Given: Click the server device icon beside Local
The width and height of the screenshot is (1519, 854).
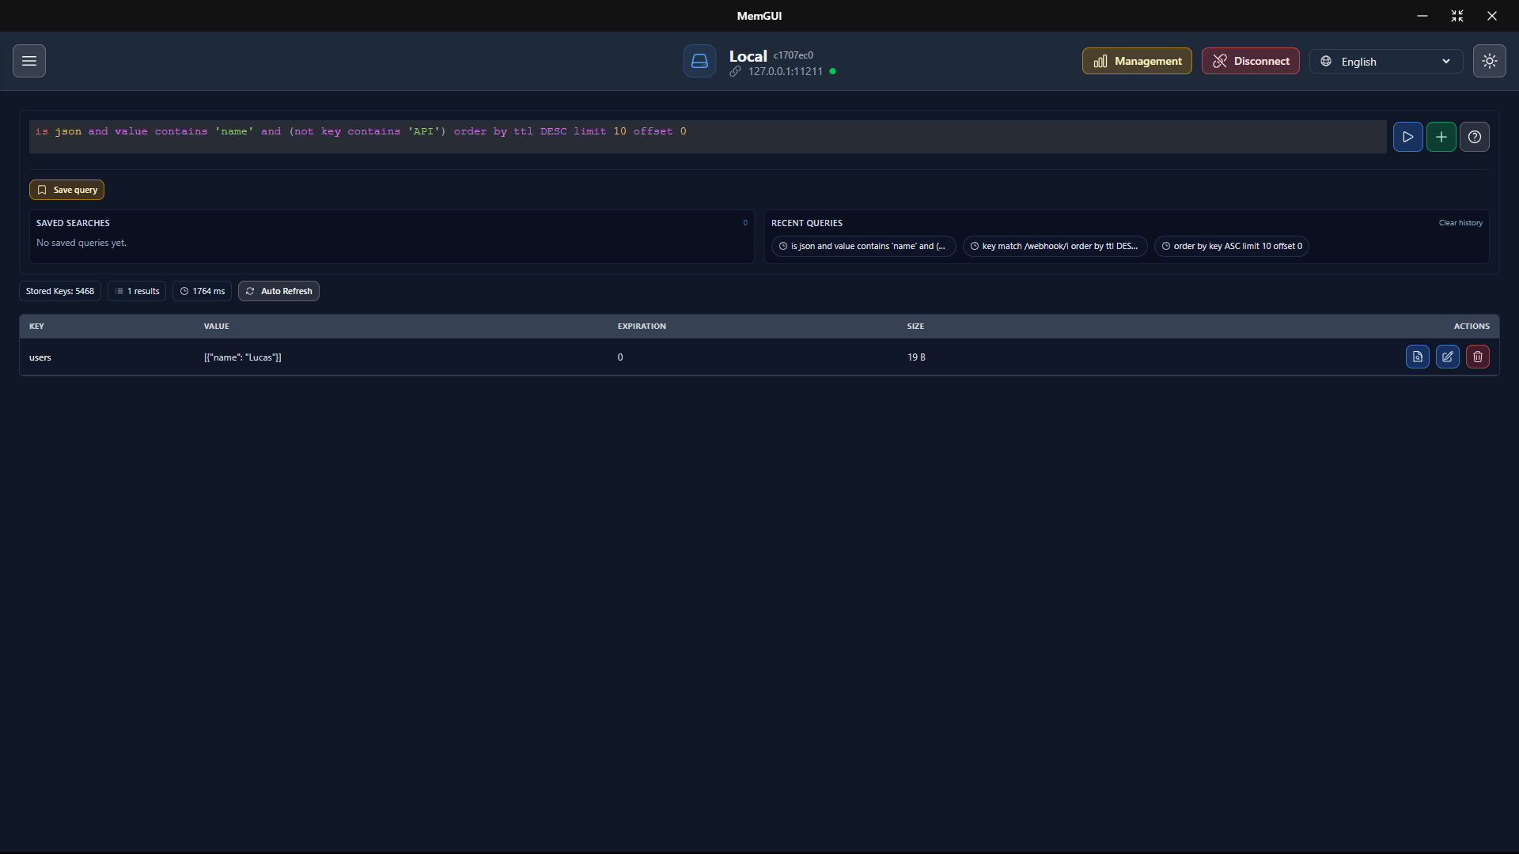Looking at the screenshot, I should (x=699, y=61).
